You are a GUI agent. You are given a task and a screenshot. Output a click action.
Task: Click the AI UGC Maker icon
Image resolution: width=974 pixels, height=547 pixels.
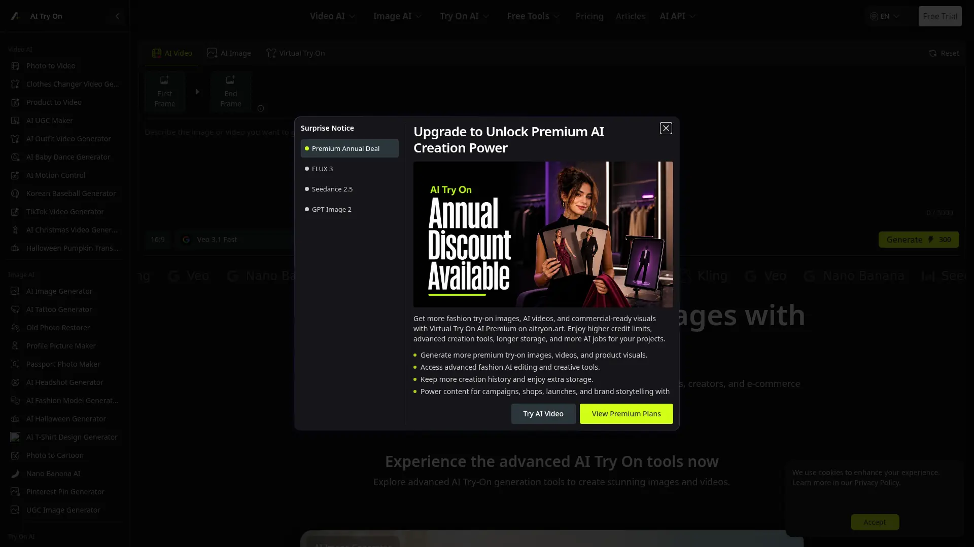tap(15, 121)
